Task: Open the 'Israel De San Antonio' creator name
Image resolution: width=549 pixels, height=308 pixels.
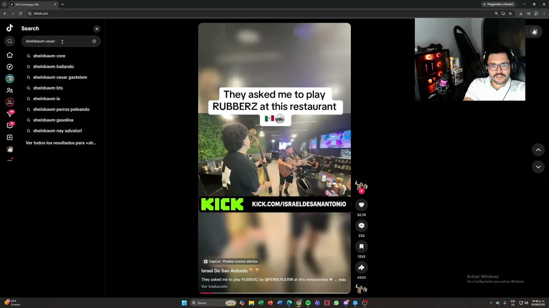Action: pos(224,271)
